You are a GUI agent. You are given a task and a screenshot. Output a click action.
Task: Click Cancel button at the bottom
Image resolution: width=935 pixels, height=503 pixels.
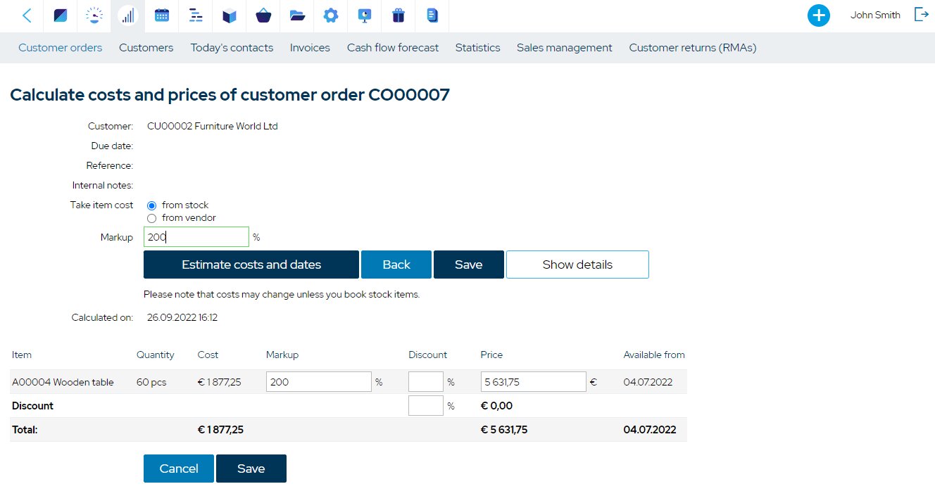(x=178, y=469)
